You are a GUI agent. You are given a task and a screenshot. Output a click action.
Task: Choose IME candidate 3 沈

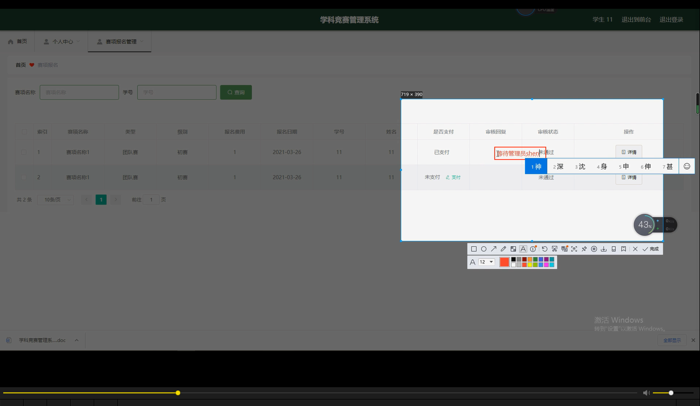click(580, 167)
